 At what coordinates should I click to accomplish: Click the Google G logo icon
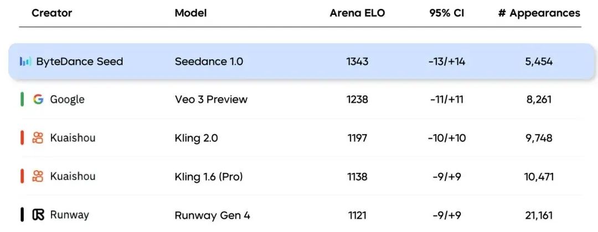point(38,99)
